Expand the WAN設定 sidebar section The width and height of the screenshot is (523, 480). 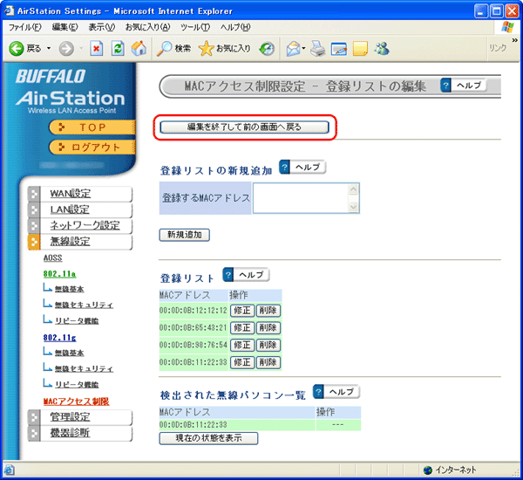tap(70, 193)
